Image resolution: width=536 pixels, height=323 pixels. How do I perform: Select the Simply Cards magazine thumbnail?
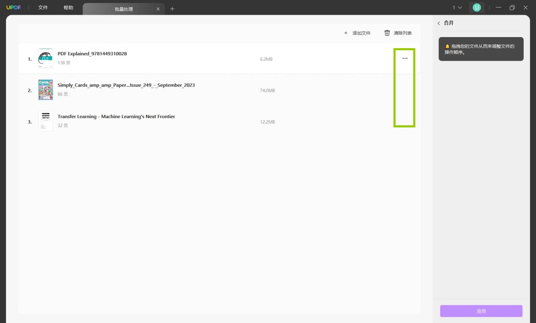[x=46, y=89]
